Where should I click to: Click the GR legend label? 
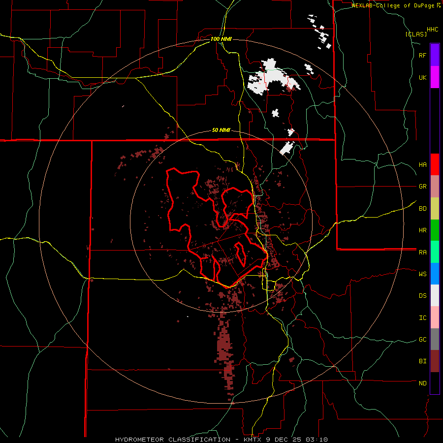(422, 187)
